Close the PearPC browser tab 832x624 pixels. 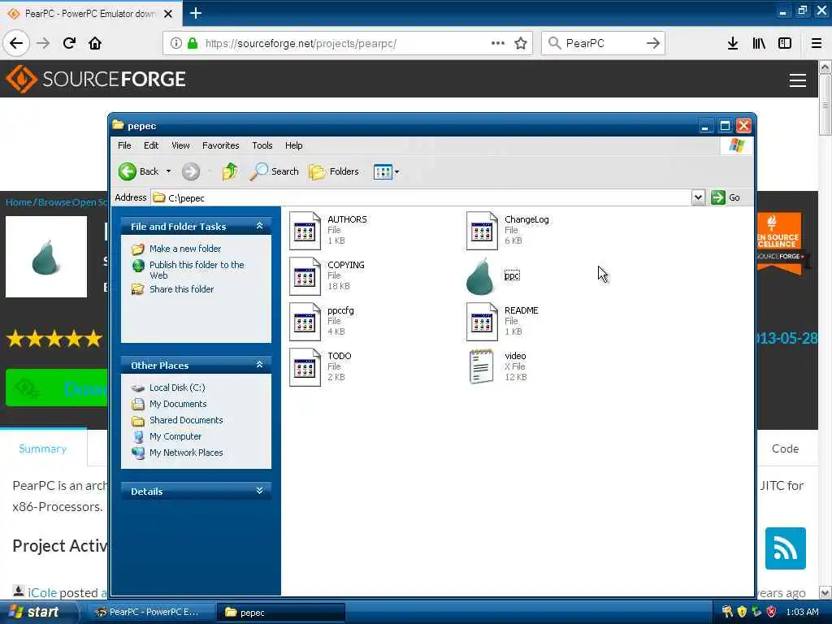pyautogui.click(x=168, y=14)
